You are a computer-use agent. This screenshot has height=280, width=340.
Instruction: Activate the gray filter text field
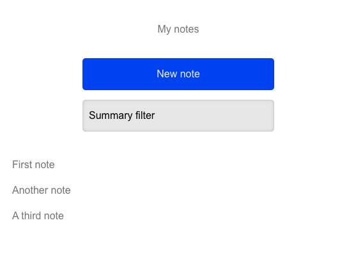(x=178, y=115)
